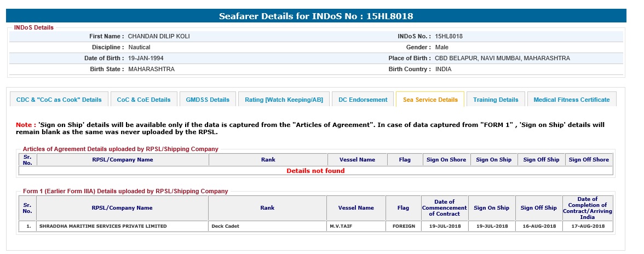Open the Rating [Watch Keeping/AB] tab
The height and width of the screenshot is (254, 644).
pos(284,100)
